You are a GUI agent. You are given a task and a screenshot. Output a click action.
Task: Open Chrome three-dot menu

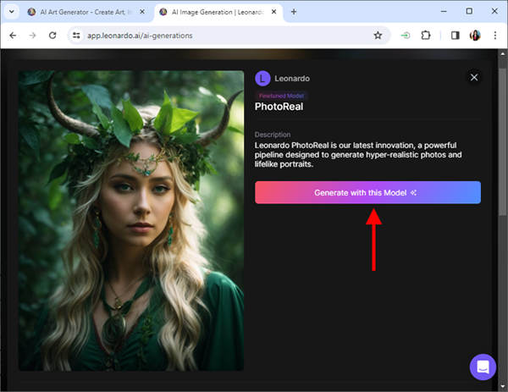(x=495, y=36)
